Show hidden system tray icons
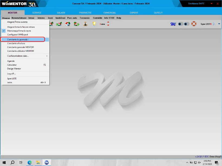This screenshot has height=166, width=222. [187, 162]
